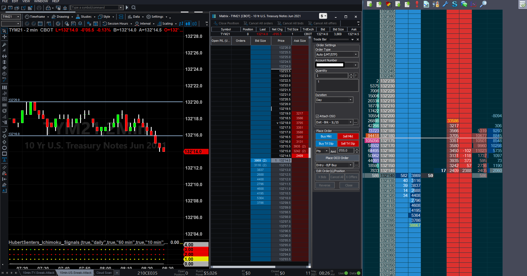527x276 pixels.
Task: Open the EDIT menu
Action: (x=15, y=1)
